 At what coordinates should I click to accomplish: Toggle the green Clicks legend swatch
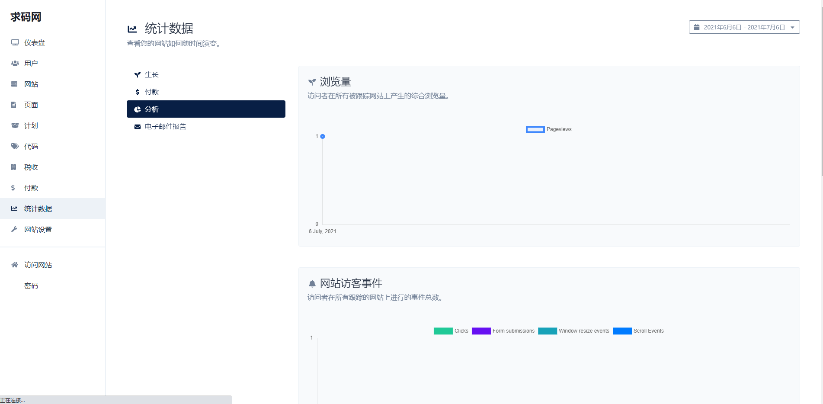pyautogui.click(x=443, y=331)
